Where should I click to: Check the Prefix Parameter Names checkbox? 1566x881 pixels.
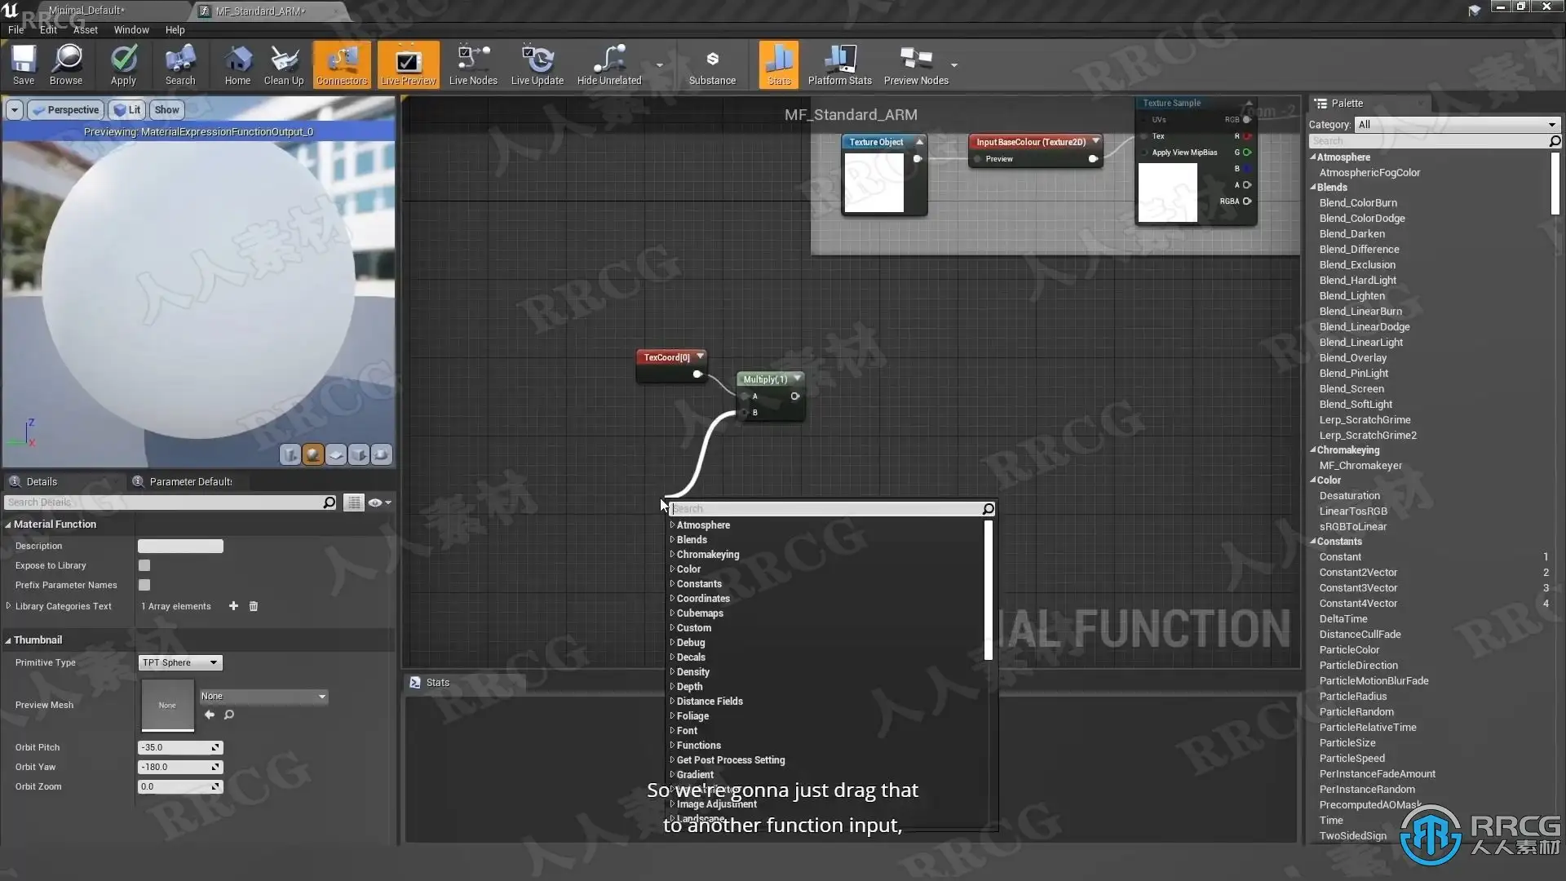click(x=144, y=585)
